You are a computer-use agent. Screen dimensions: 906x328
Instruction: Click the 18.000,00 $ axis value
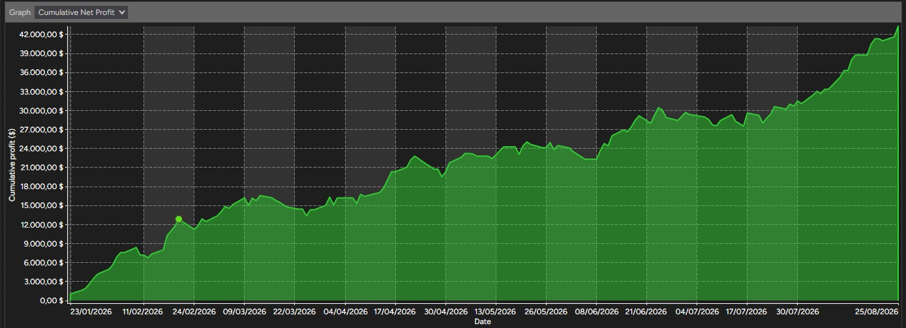[x=42, y=186]
